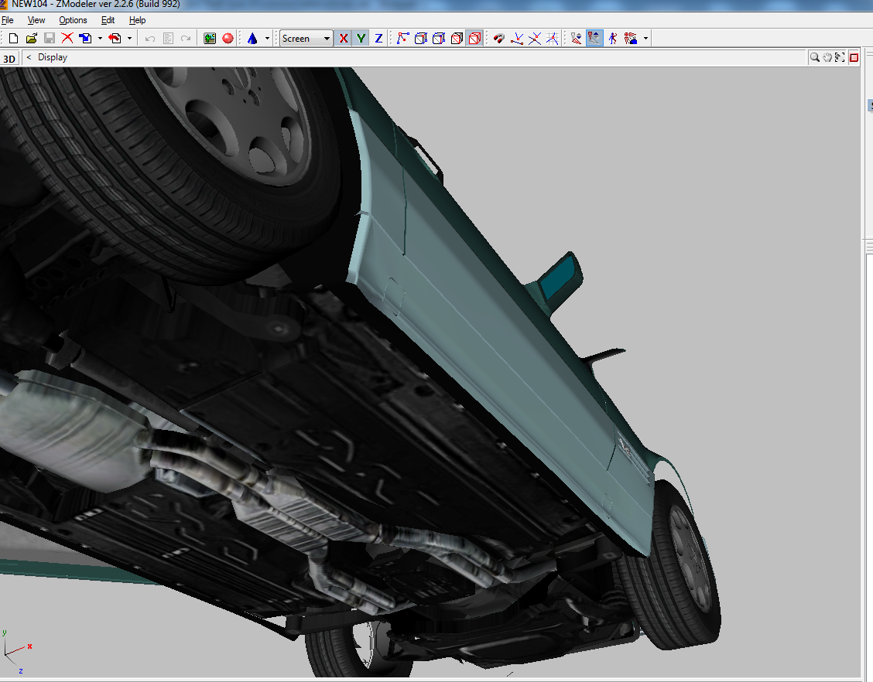Click the Display label in viewport header
873x682 pixels.
(x=53, y=57)
